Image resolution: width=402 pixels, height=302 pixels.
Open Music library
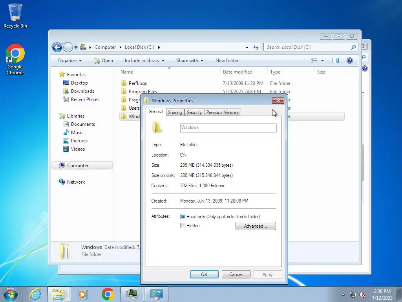coord(77,132)
